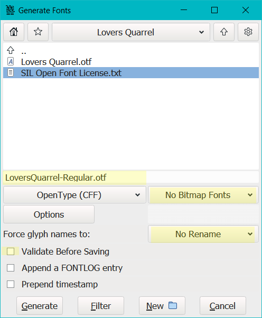Expand the No Bitmap Fonts dropdown

pos(203,195)
